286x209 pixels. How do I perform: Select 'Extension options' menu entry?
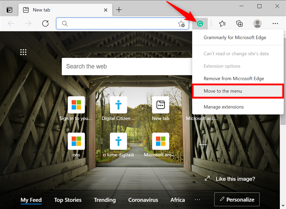pos(238,66)
